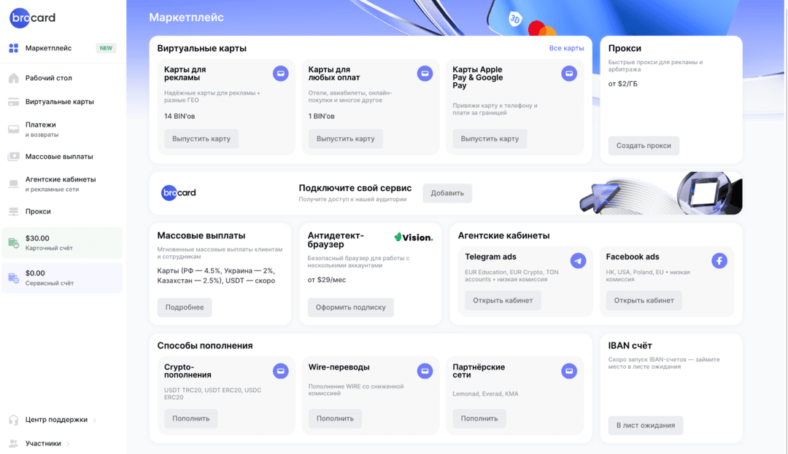The width and height of the screenshot is (788, 454).
Task: Click the card icon on Карты для любых оплат
Action: [x=425, y=74]
